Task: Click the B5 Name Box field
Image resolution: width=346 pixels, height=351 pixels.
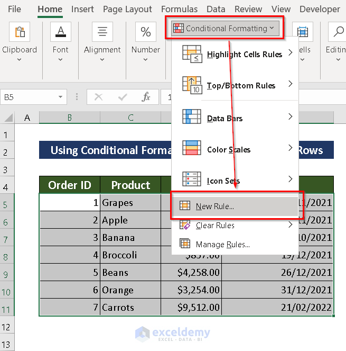Action: 30,97
